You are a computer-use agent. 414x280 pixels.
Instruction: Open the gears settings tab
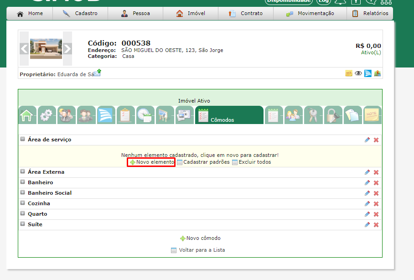point(47,115)
